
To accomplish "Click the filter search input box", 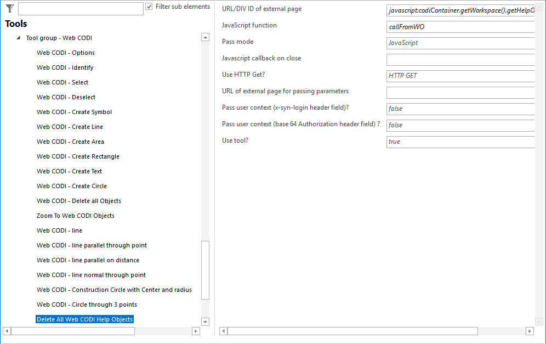I will 80,8.
